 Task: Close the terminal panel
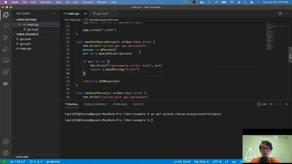click(x=287, y=104)
